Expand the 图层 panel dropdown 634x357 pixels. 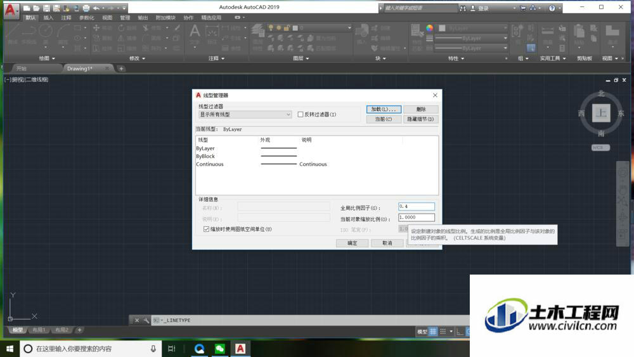coord(301,58)
